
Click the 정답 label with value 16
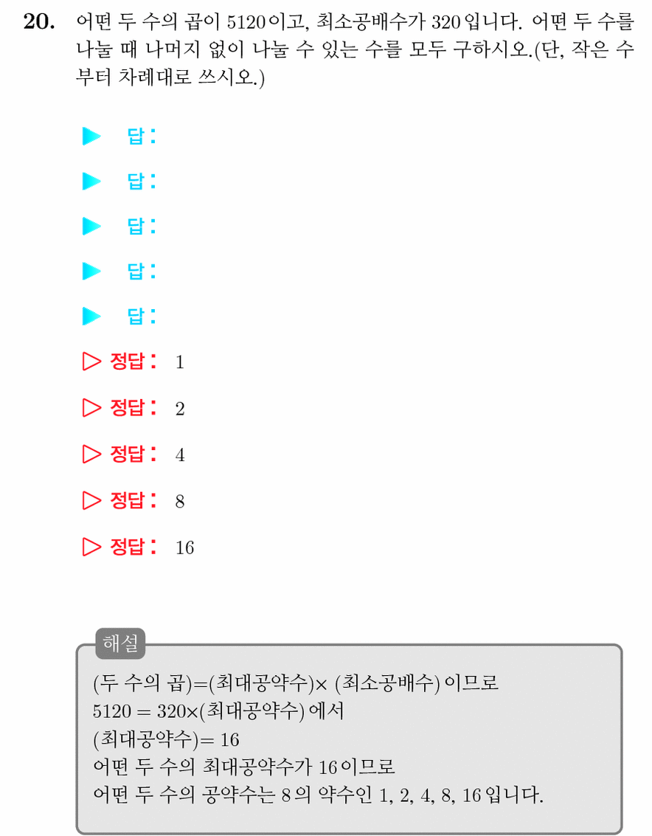(133, 547)
